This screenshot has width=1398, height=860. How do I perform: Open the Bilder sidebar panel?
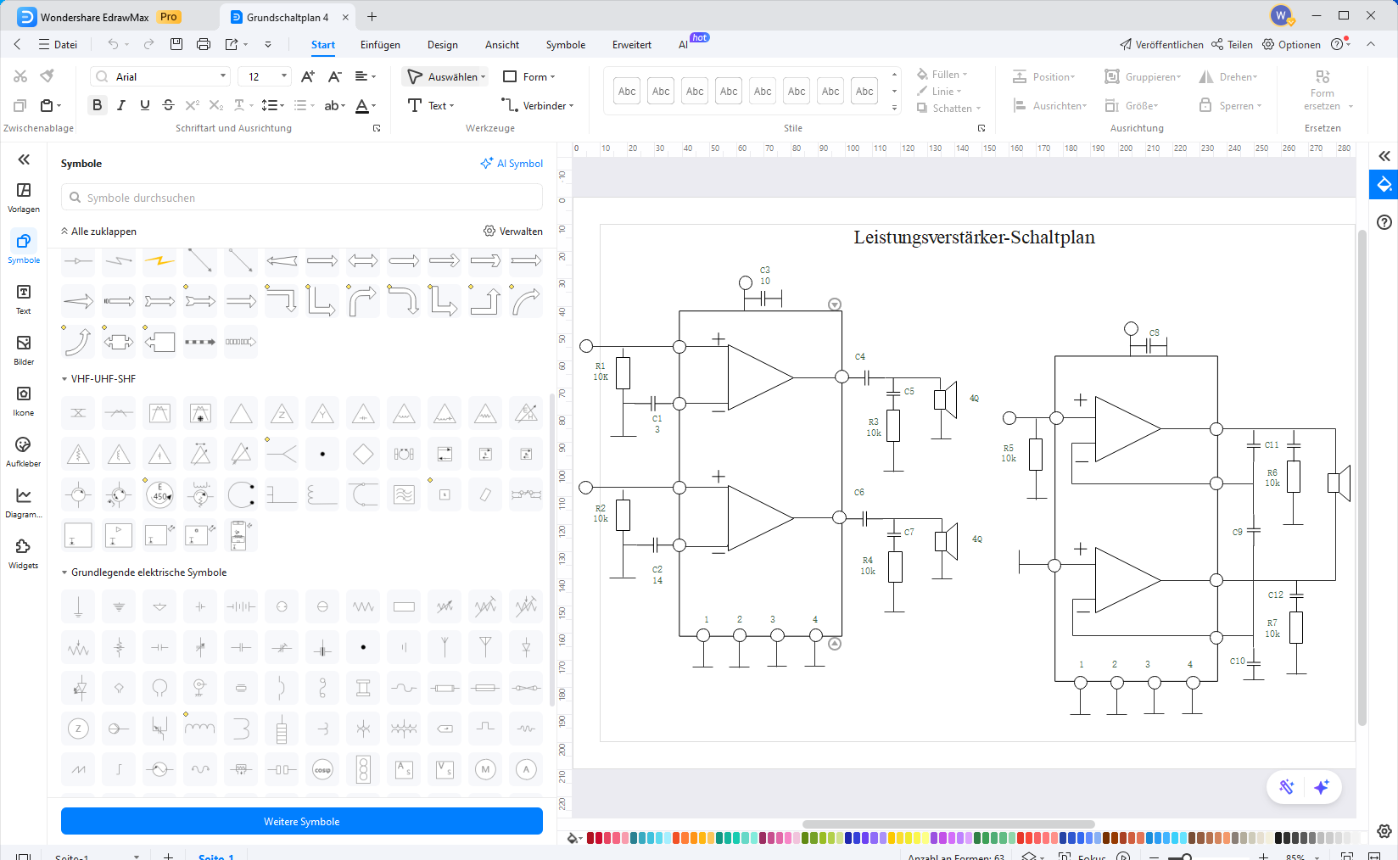[24, 349]
